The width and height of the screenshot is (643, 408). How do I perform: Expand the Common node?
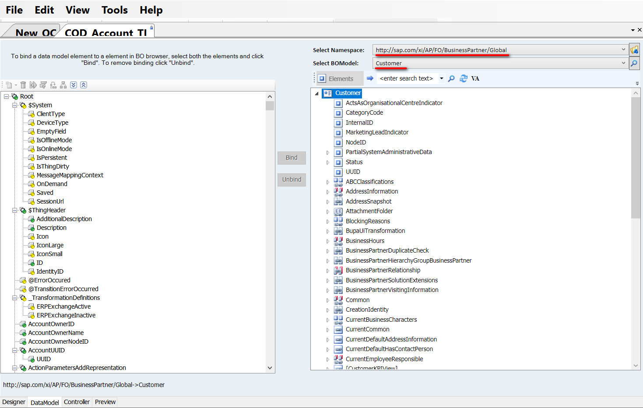point(327,300)
